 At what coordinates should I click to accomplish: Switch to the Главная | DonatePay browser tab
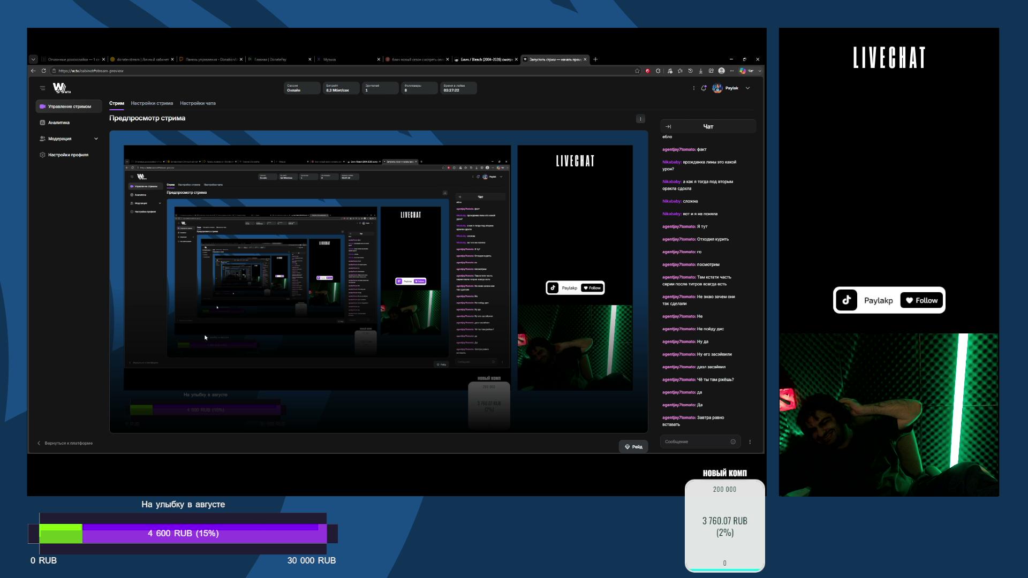(279, 59)
